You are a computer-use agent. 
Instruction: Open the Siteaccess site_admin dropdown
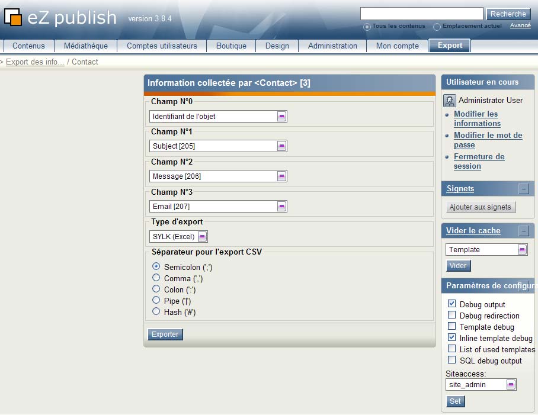(510, 384)
